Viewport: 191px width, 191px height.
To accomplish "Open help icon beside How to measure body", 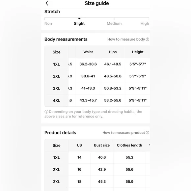I will [x=148, y=39].
